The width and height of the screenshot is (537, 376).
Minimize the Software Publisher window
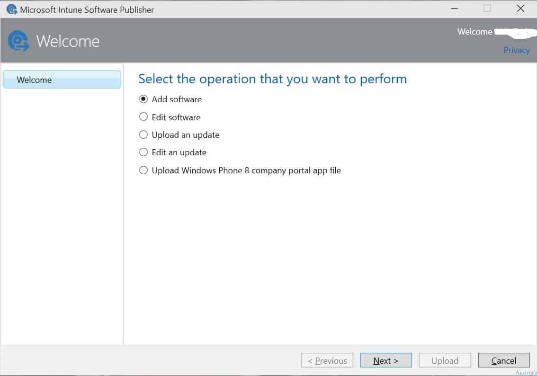pyautogui.click(x=455, y=9)
